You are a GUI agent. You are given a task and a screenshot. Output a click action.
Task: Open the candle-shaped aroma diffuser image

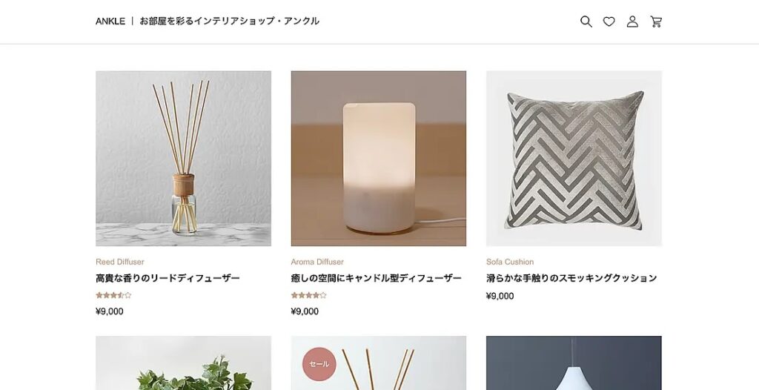pos(379,159)
